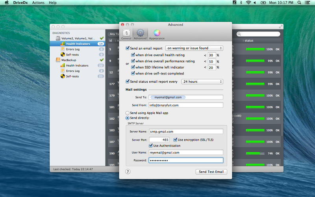Click the Any Type filter button

114,34
